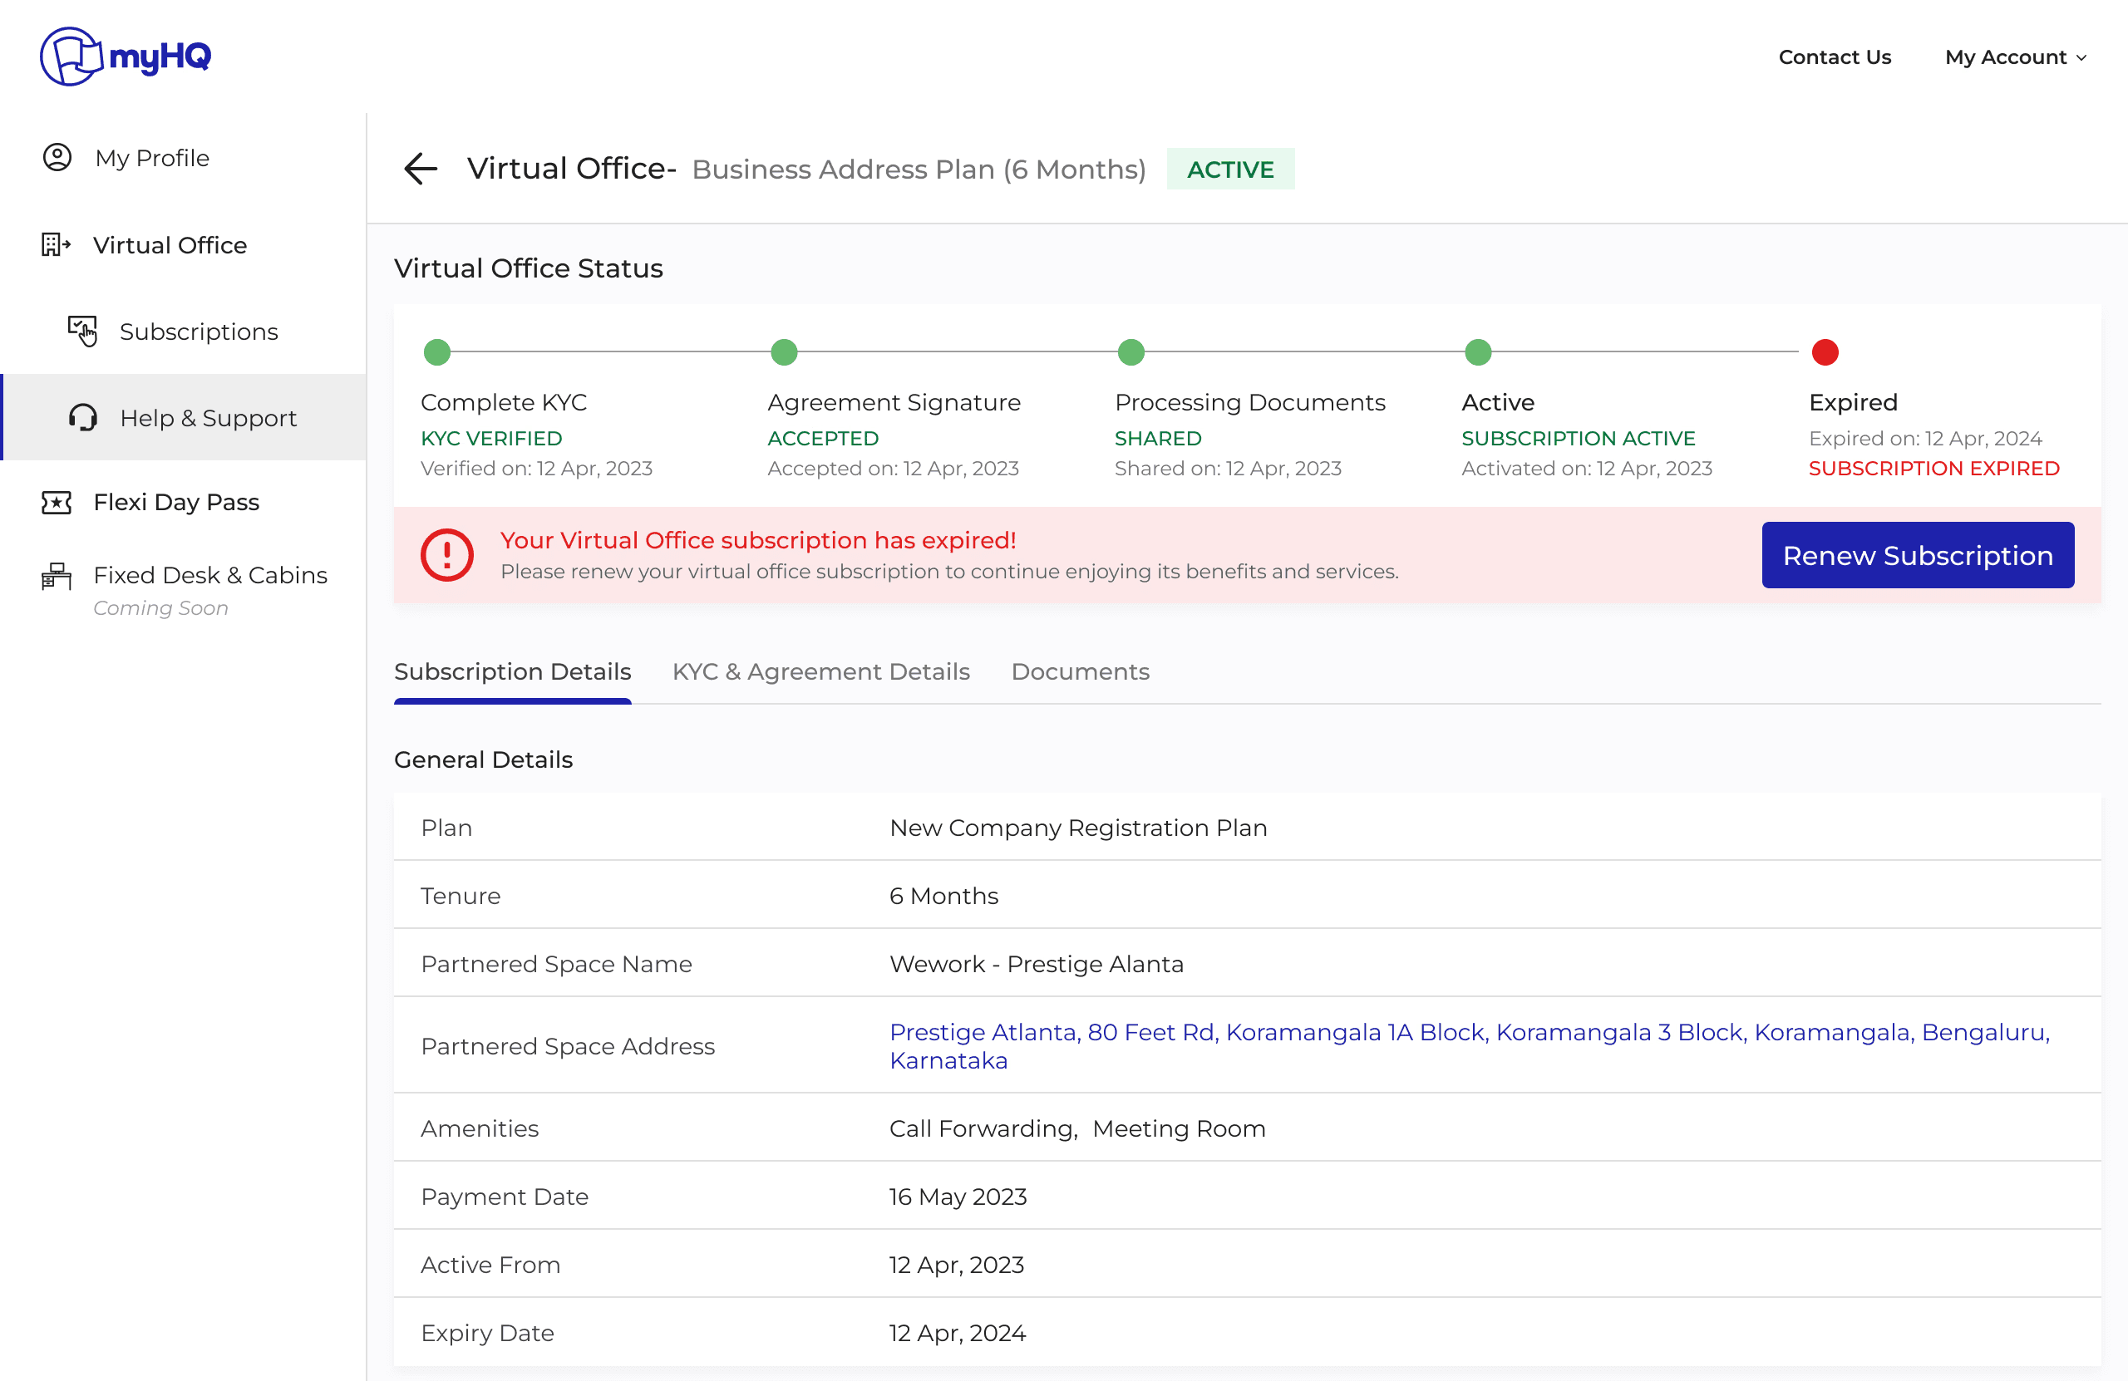Click the Subscriptions sidebar icon
Viewport: 2128px width, 1381px height.
[x=82, y=331]
